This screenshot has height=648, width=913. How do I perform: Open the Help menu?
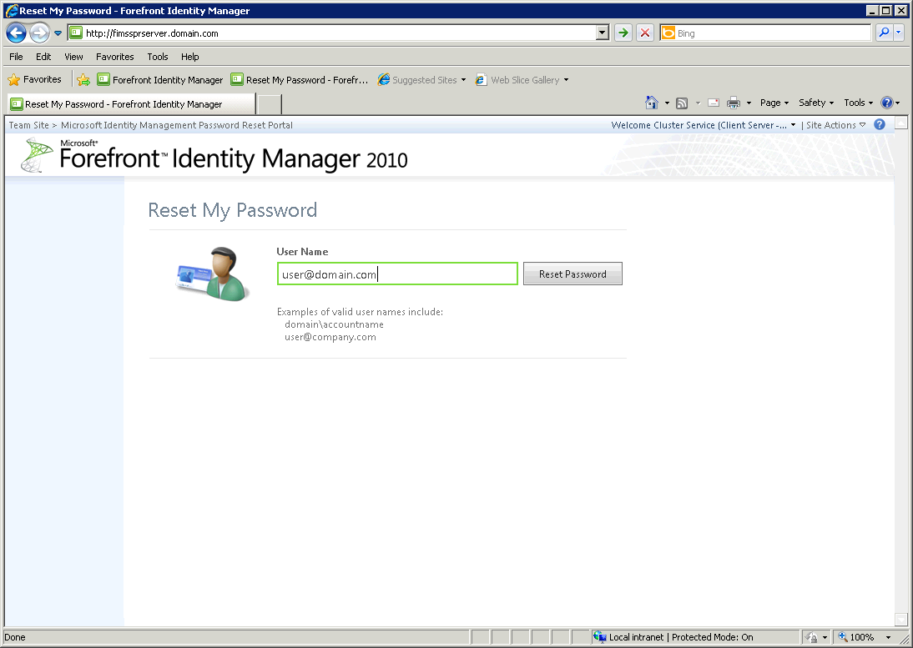click(x=189, y=57)
